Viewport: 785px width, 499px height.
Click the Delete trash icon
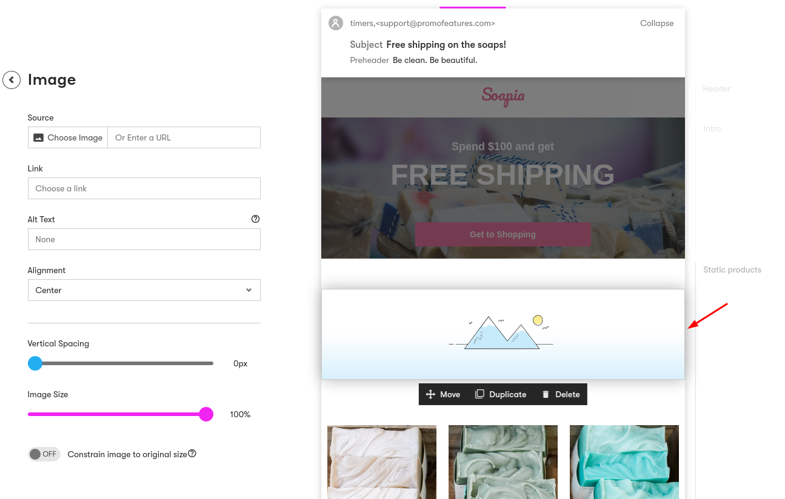546,394
